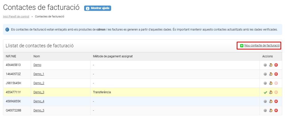The width and height of the screenshot is (285, 118).
Task: Open the Demo_5 contact name link
Action: coord(39,110)
